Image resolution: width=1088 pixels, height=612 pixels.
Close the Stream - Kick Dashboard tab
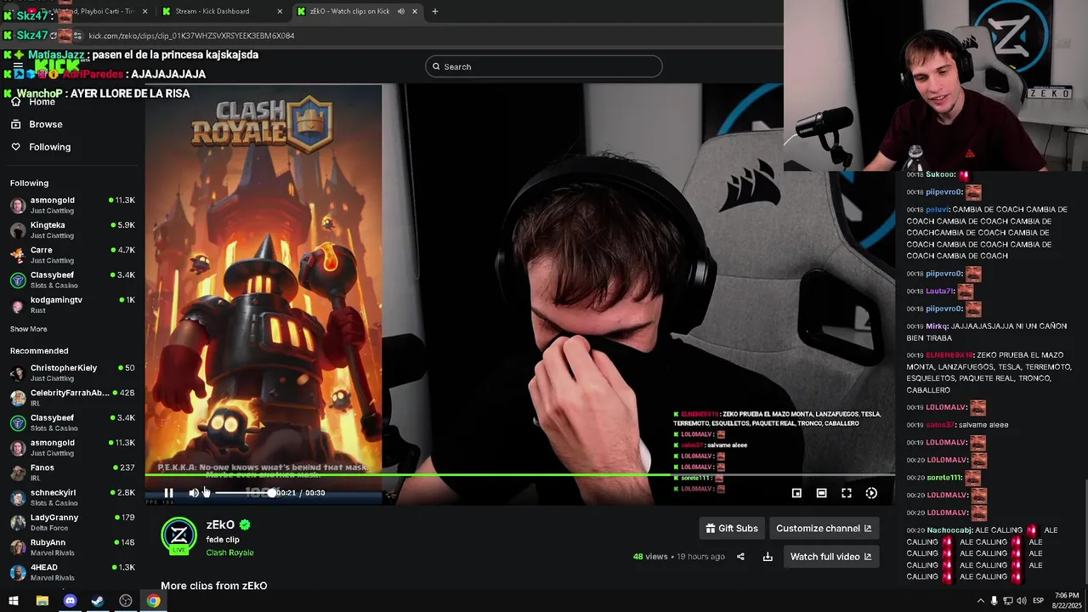[280, 11]
